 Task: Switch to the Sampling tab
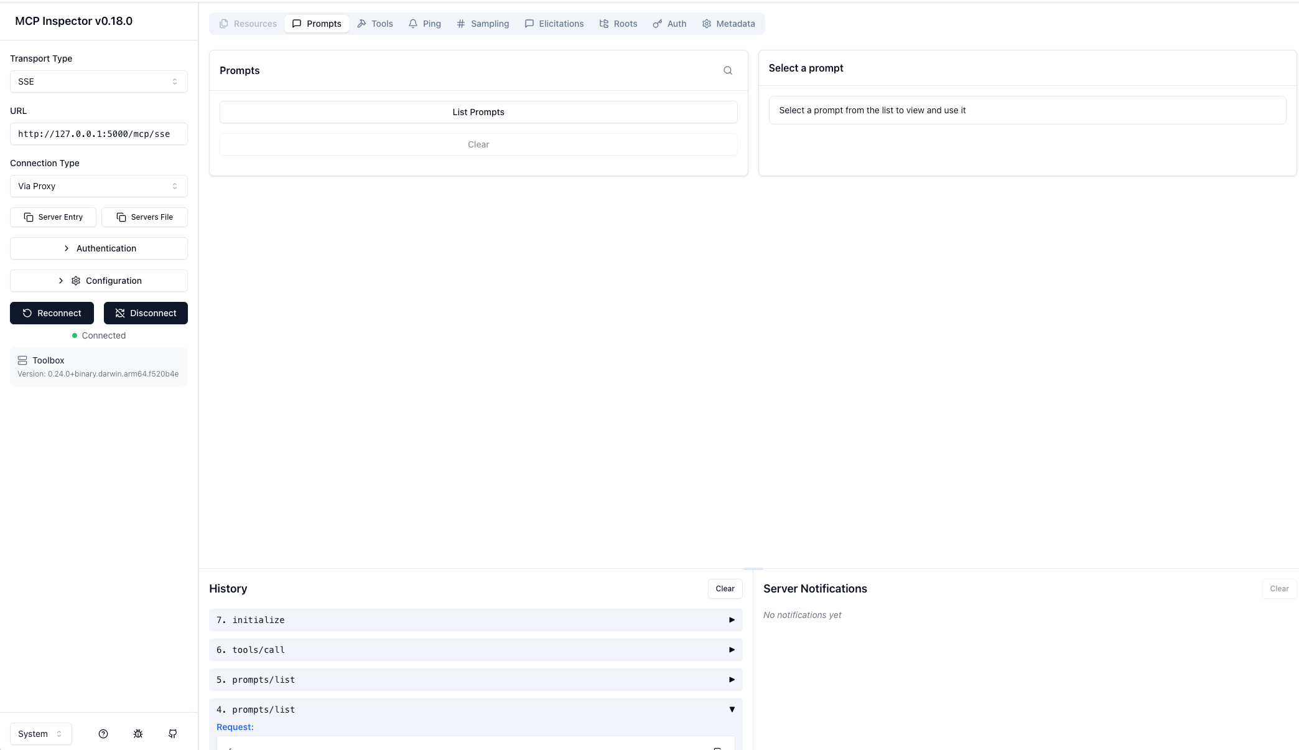[483, 24]
